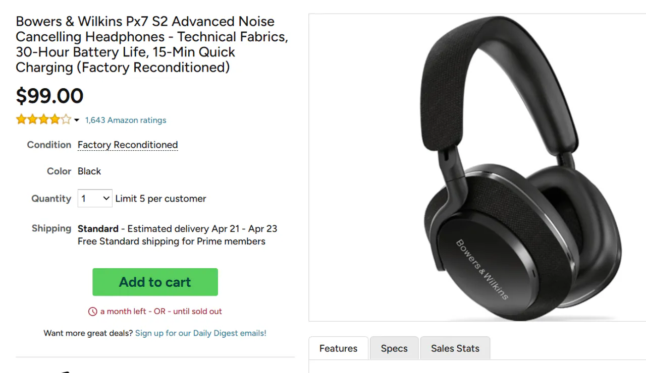Click the clock icon beside sale countdown
The width and height of the screenshot is (646, 373).
pos(92,311)
